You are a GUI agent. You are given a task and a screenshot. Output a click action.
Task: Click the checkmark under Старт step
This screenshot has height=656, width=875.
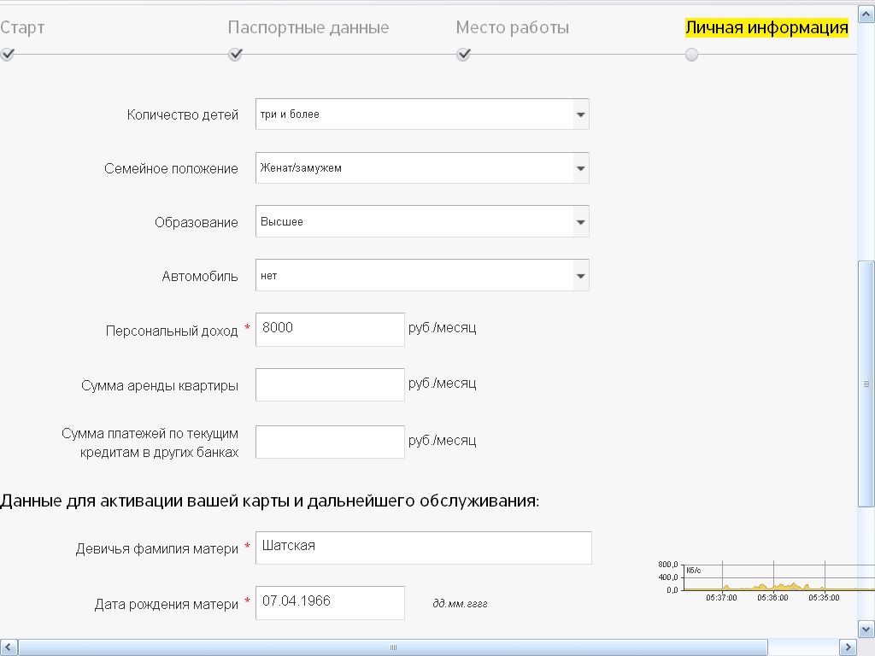click(8, 55)
